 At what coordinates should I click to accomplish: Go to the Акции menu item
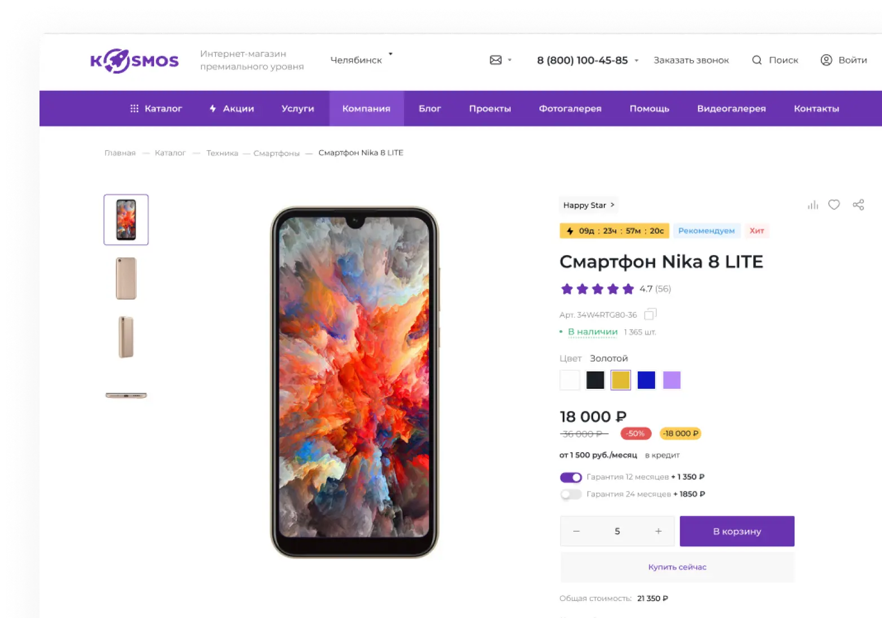231,108
